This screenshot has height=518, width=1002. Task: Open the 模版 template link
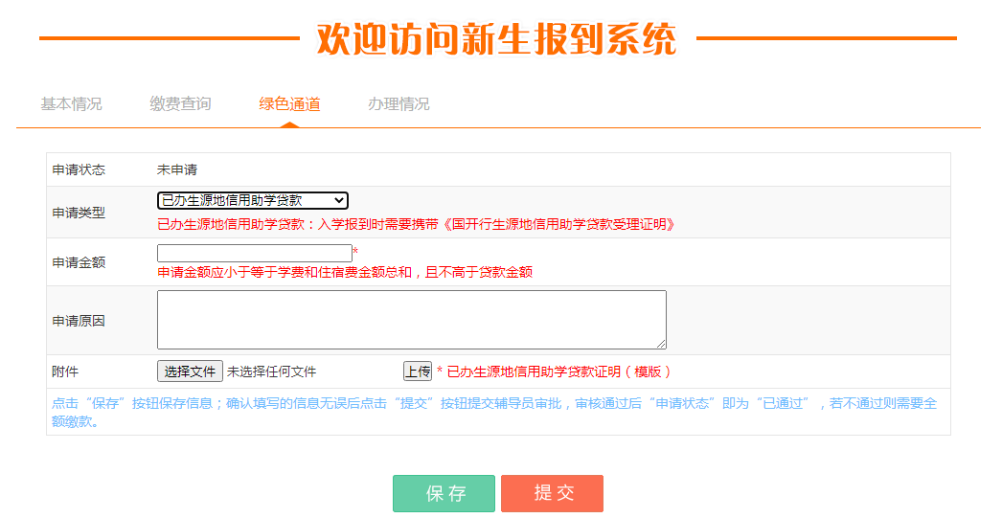click(x=648, y=372)
